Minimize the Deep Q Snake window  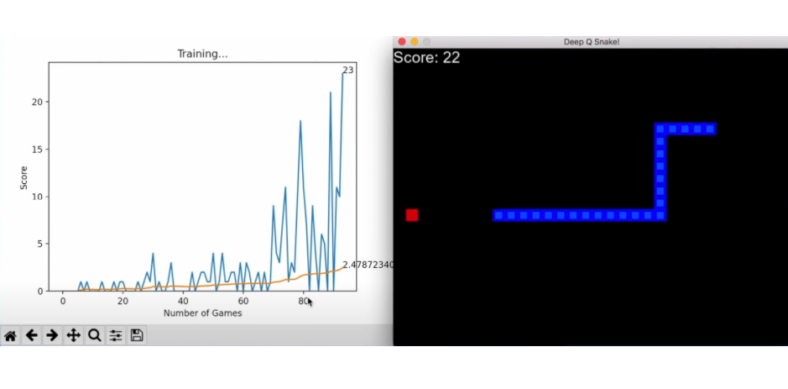click(x=414, y=42)
